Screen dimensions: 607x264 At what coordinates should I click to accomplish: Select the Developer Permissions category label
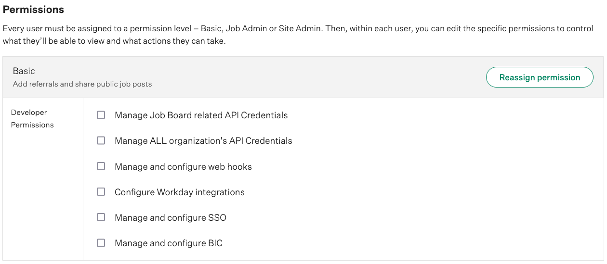(x=32, y=119)
